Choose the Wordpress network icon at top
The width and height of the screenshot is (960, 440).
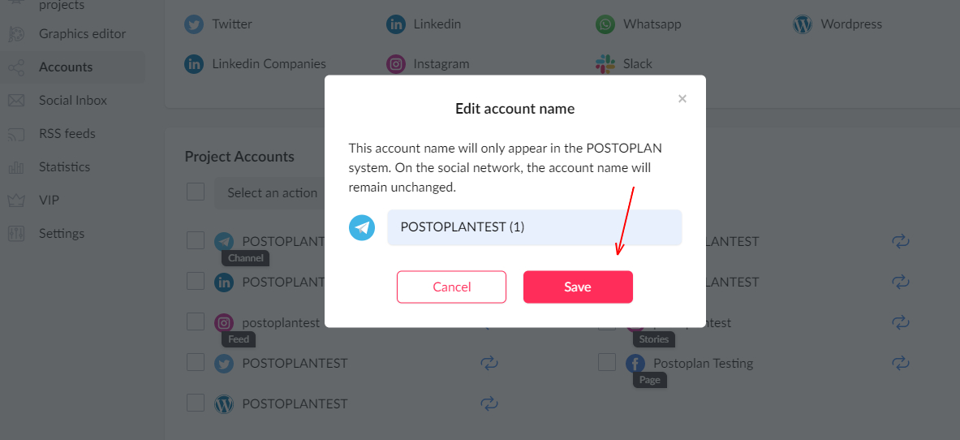coord(803,24)
